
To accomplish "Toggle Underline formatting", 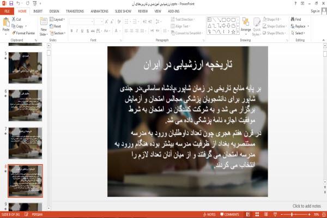I will (x=82, y=31).
